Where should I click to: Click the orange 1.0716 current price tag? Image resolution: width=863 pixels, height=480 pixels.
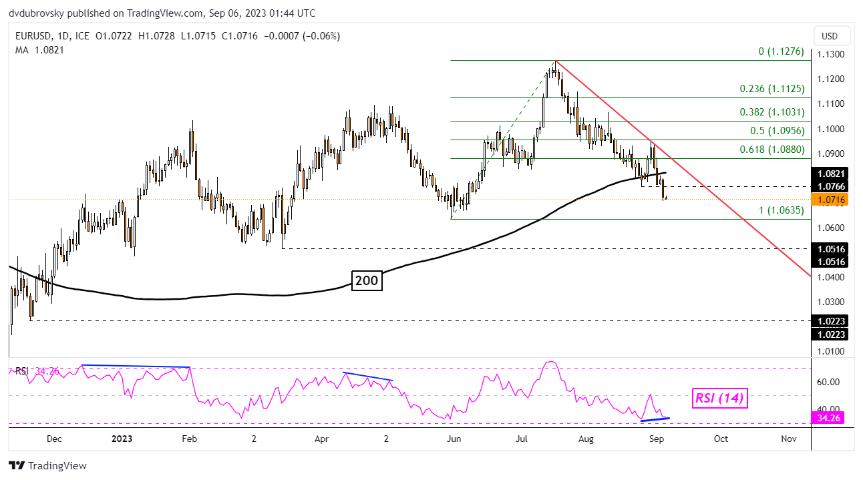[831, 199]
